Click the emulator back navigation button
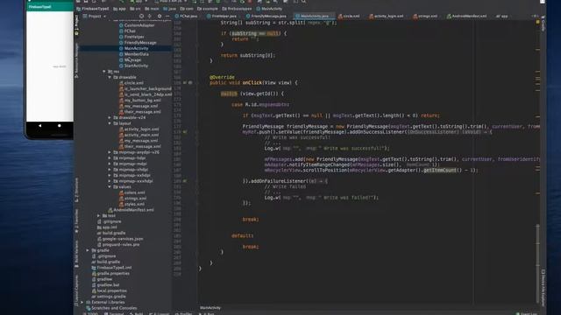 click(x=39, y=126)
